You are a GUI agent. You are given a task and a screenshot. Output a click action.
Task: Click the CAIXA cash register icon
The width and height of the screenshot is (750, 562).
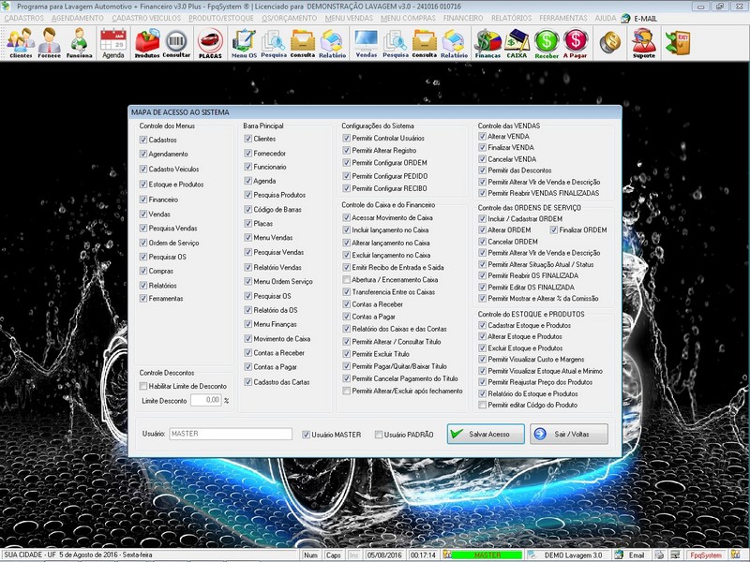(x=517, y=42)
